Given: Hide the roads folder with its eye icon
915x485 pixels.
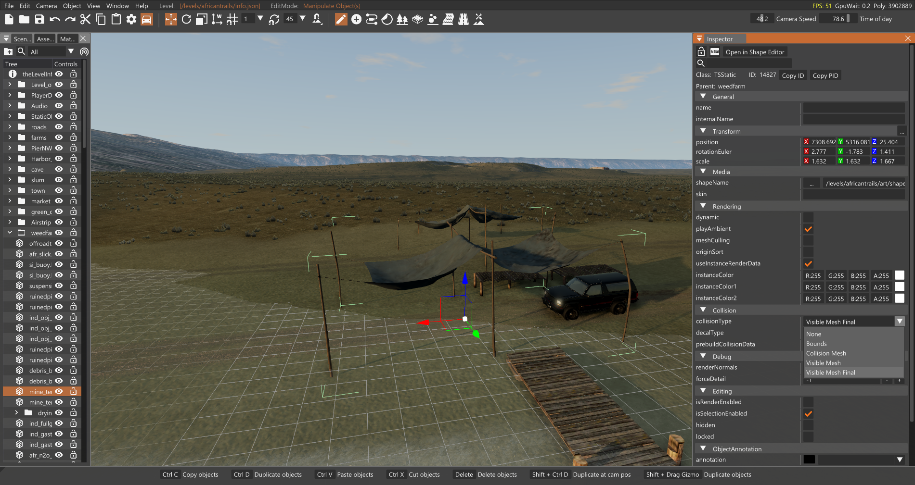Looking at the screenshot, I should (x=59, y=127).
